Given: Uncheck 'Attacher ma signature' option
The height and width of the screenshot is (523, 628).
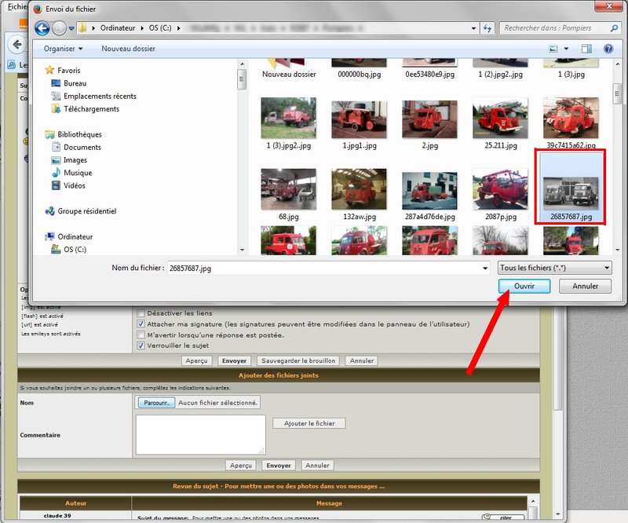Looking at the screenshot, I should [141, 324].
